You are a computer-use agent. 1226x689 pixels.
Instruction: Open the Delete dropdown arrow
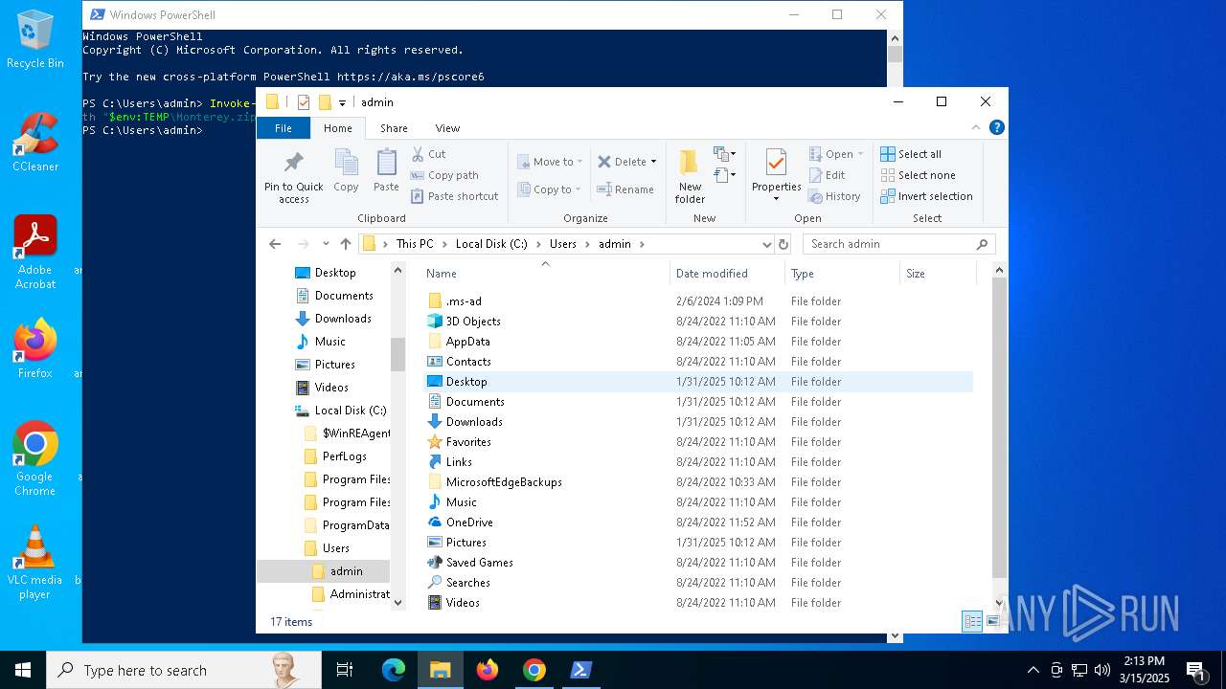tap(654, 162)
